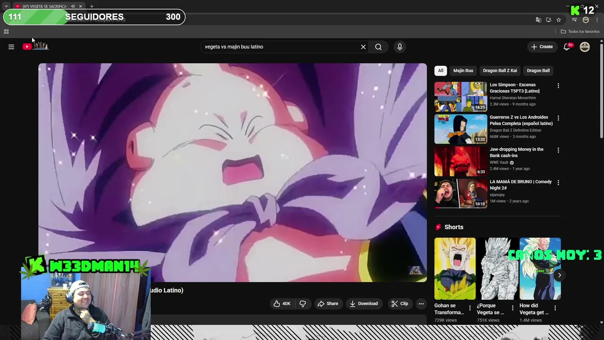The image size is (604, 340).
Task: Open a new browser tab
Action: click(x=92, y=6)
